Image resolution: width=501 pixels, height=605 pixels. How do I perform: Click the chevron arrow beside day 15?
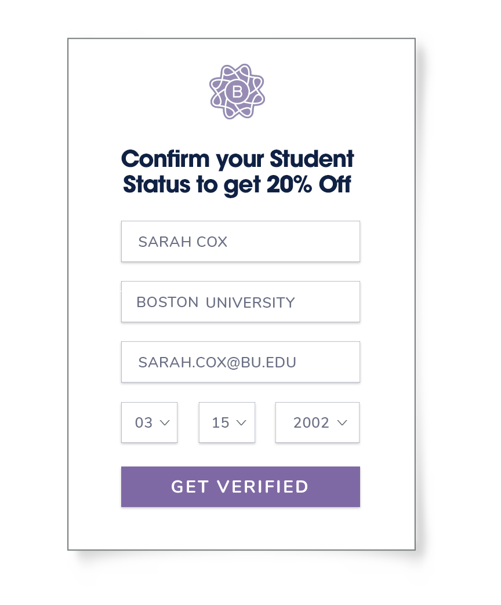[x=241, y=423]
